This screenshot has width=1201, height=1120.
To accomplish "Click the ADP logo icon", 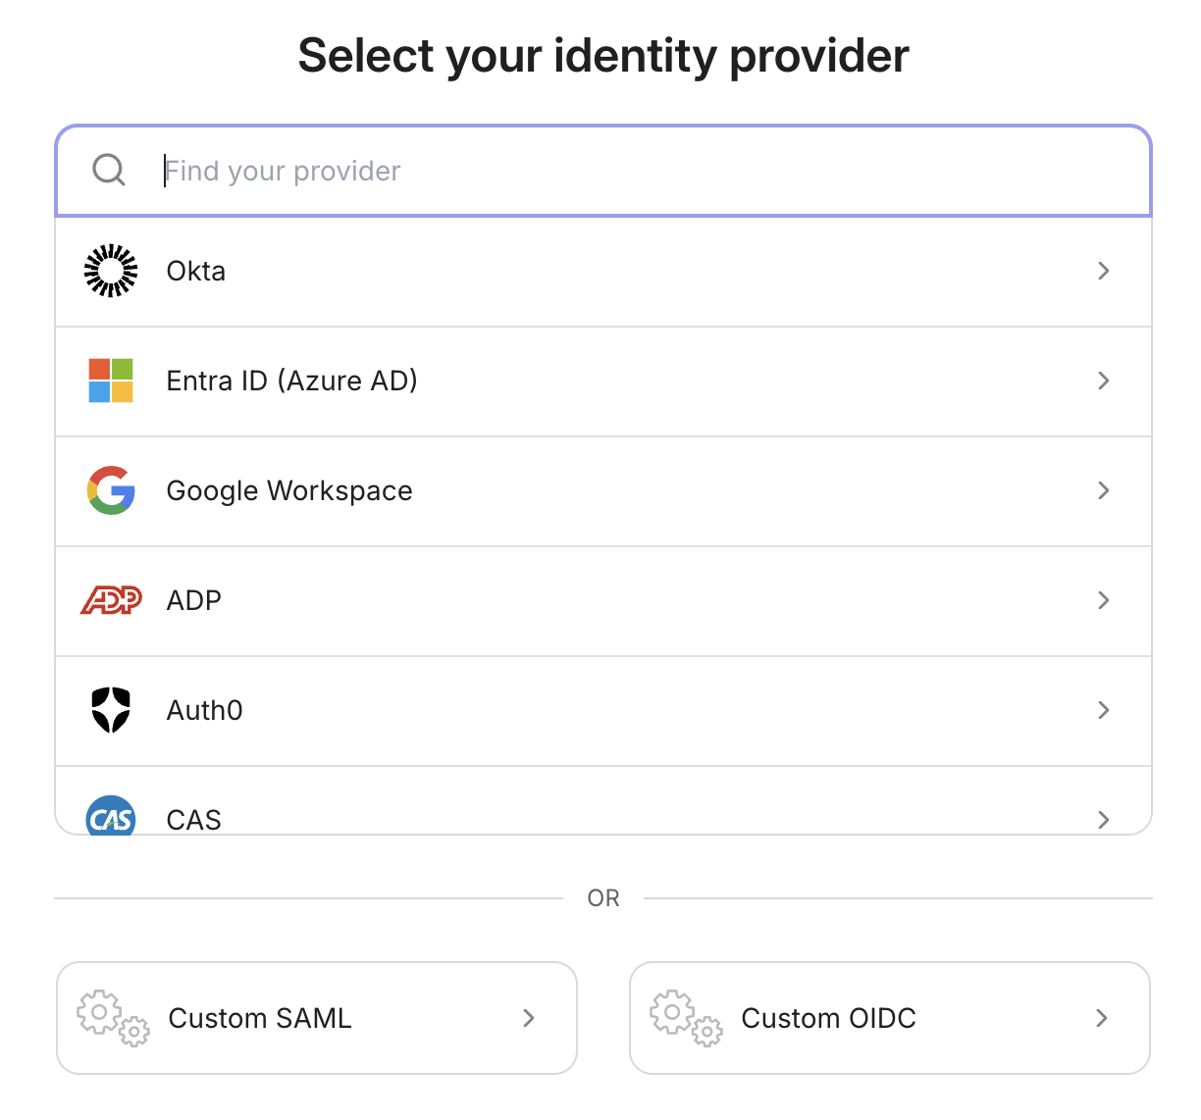I will pyautogui.click(x=111, y=600).
